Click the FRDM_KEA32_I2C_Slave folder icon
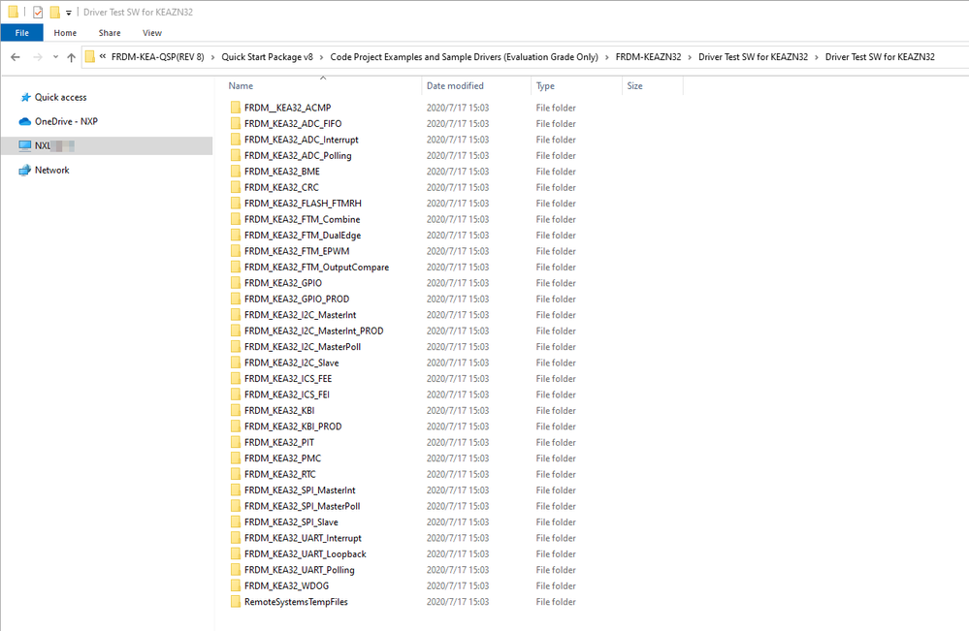Image resolution: width=969 pixels, height=631 pixels. 236,363
